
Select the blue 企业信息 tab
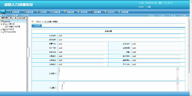37,26
